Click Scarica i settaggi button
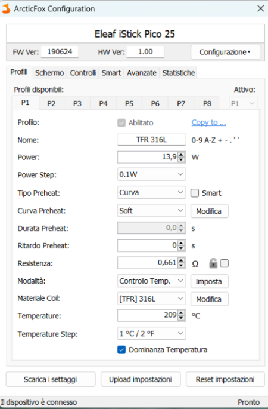 51,379
